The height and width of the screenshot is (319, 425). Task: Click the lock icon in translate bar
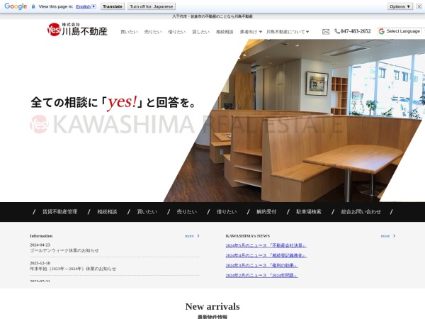[33, 6]
